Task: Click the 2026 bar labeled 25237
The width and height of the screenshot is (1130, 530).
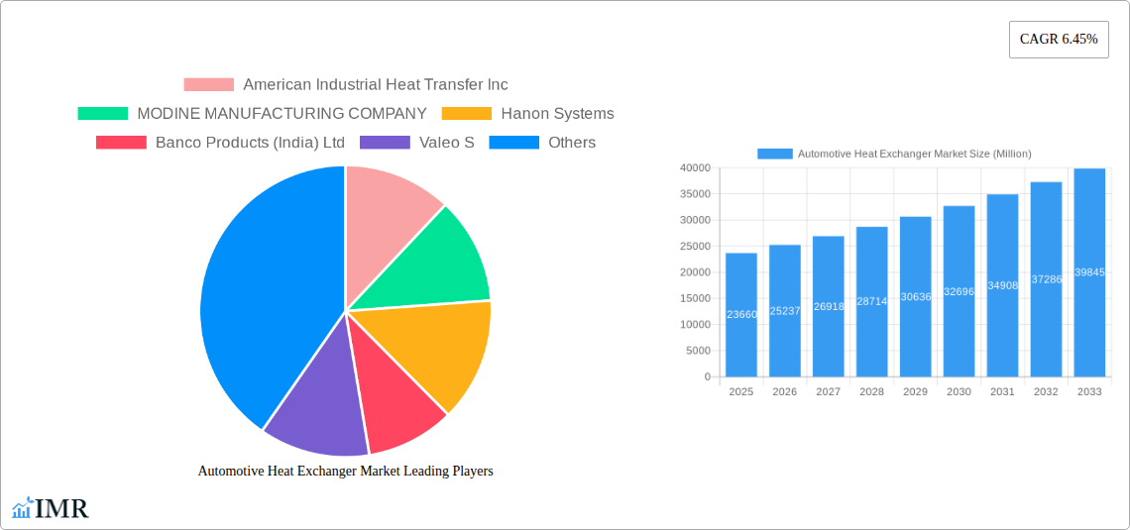Action: coord(785,310)
